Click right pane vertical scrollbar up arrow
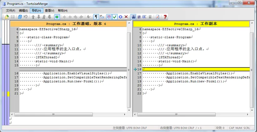Screen dimensions: 257x132 point(252,23)
